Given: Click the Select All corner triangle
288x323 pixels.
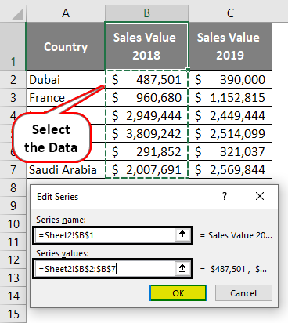Looking at the screenshot, I should tap(18, 14).
